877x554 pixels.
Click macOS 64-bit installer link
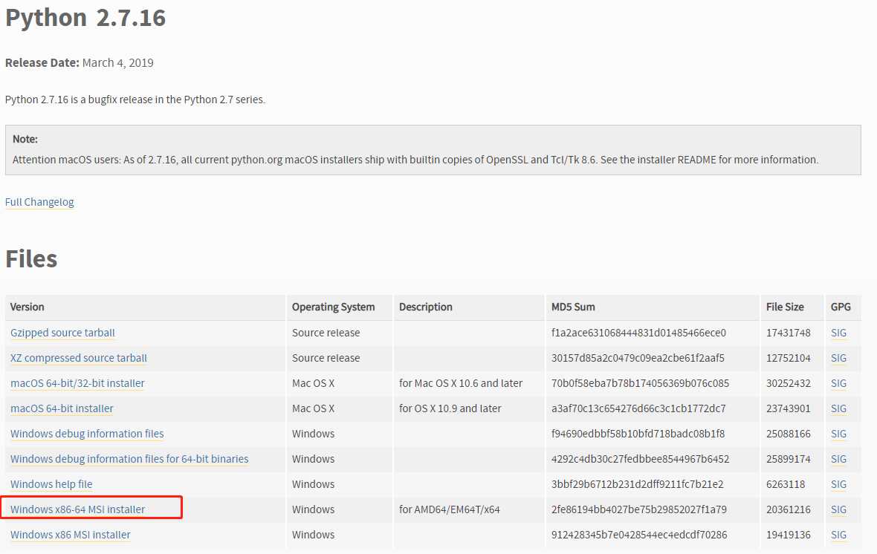[62, 408]
